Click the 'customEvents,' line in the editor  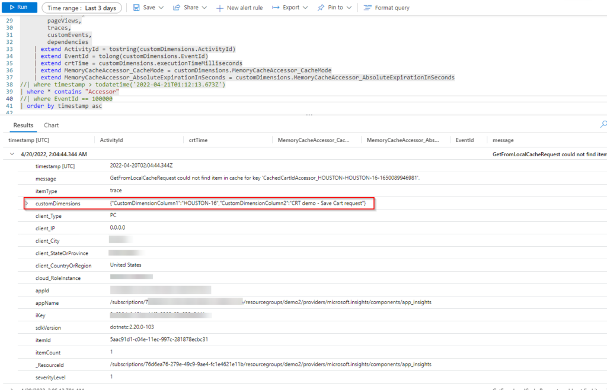69,35
